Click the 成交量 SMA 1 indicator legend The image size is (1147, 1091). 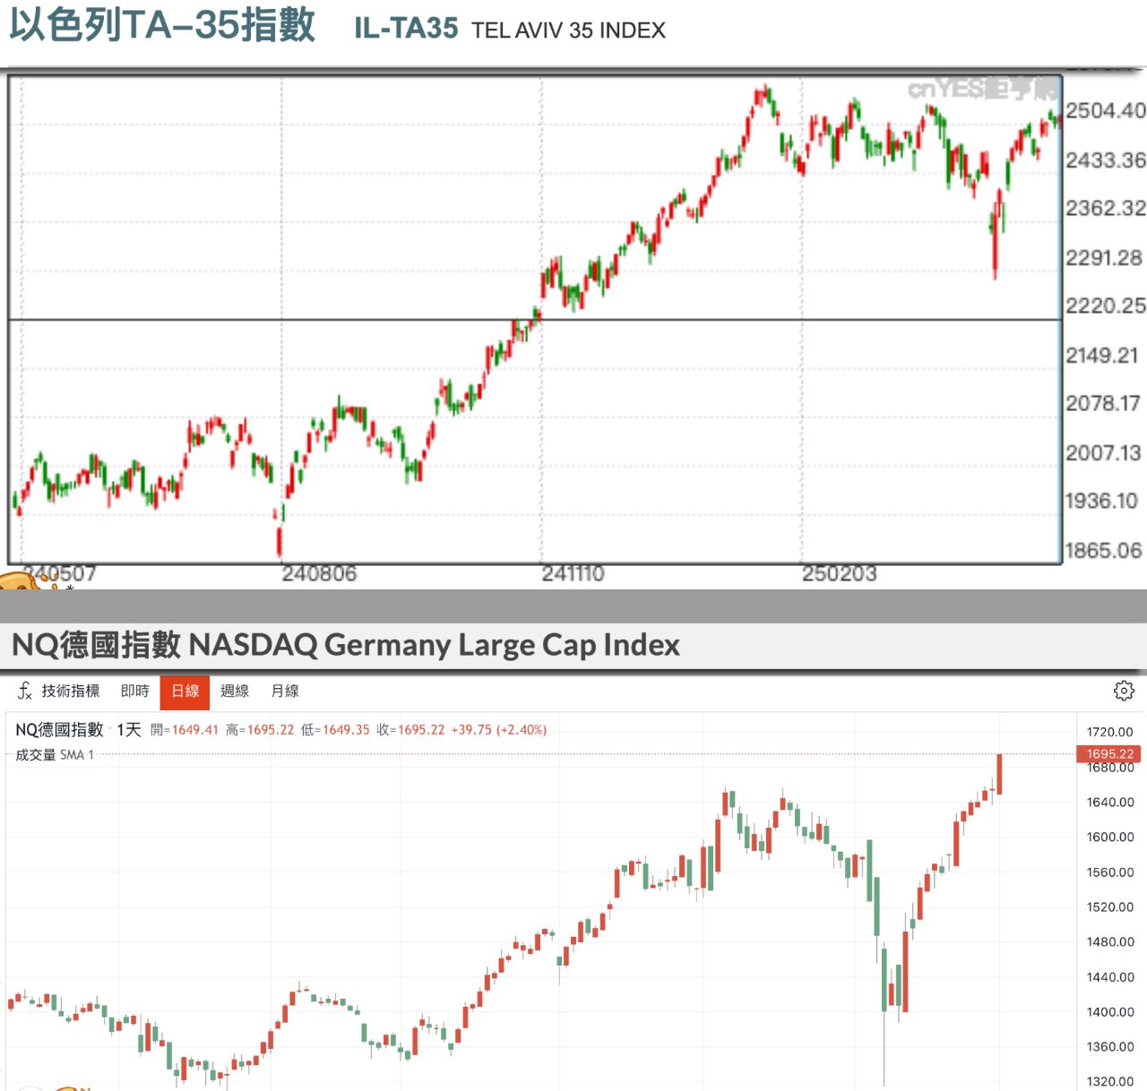pos(55,755)
